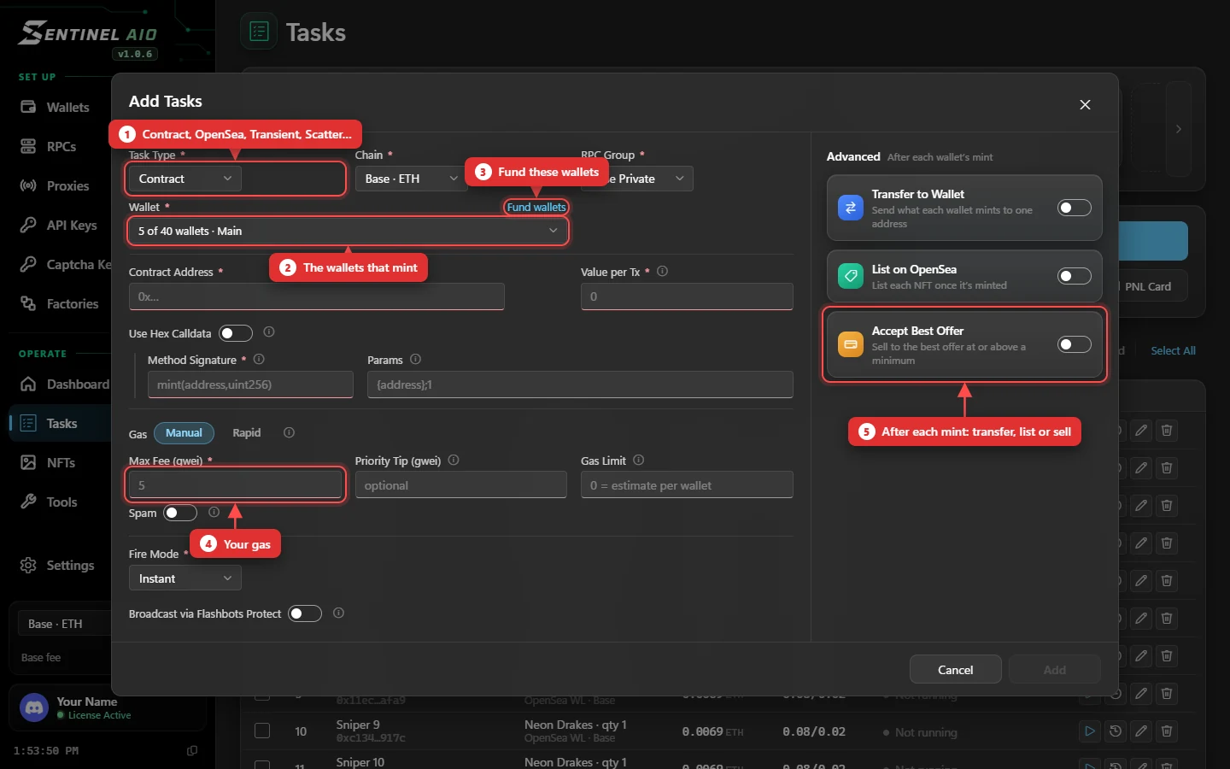Enable Broadcast via Flashbots Protect
The height and width of the screenshot is (769, 1230).
[305, 613]
